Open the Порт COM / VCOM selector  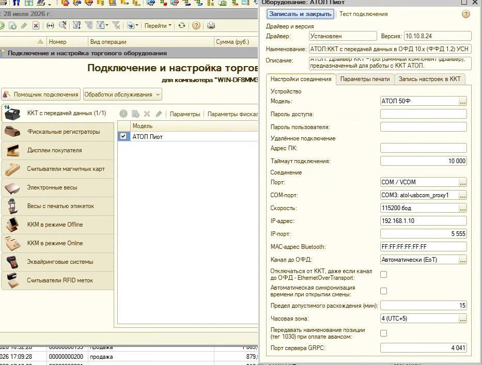coord(463,183)
